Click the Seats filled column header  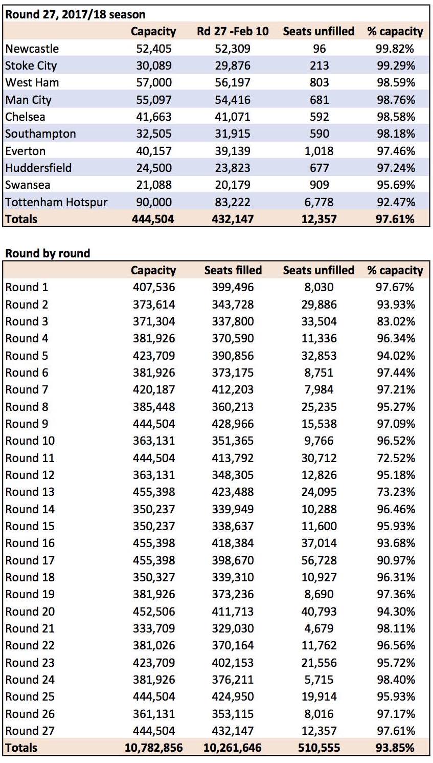(233, 270)
